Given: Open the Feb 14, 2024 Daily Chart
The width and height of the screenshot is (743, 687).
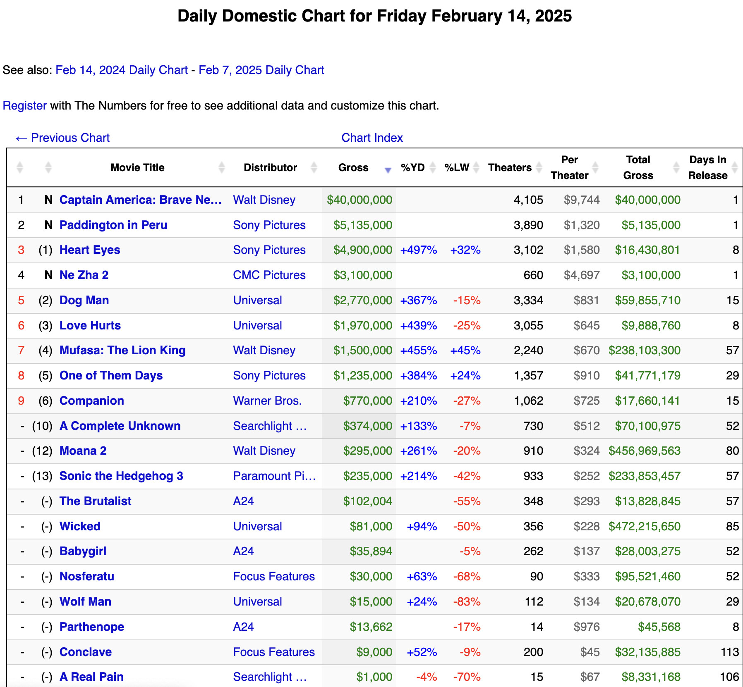Looking at the screenshot, I should click(x=122, y=70).
